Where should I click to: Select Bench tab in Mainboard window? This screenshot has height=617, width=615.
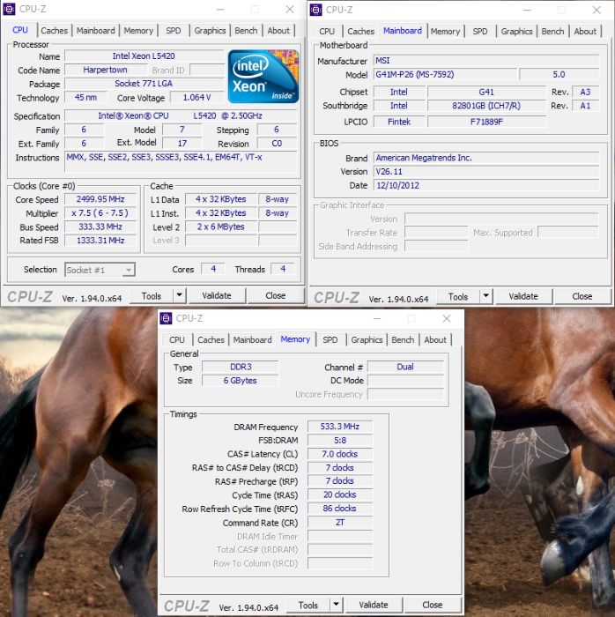[552, 32]
